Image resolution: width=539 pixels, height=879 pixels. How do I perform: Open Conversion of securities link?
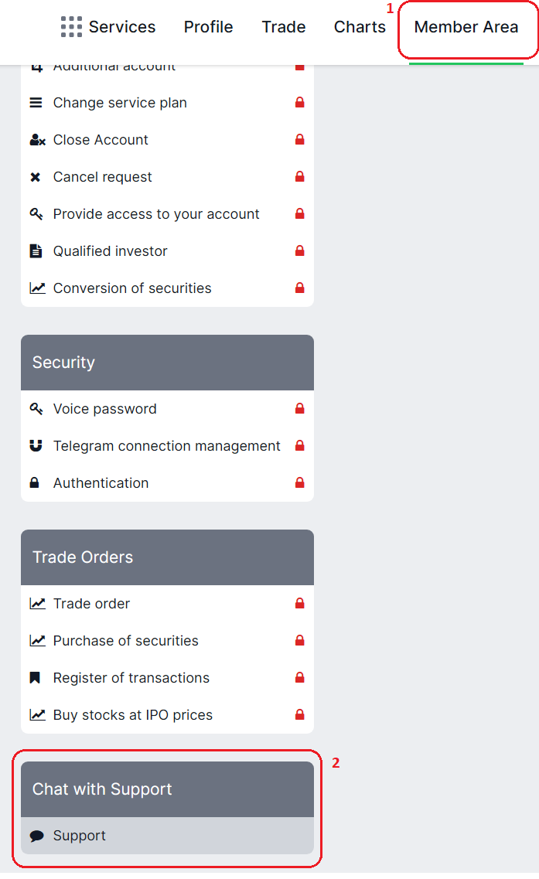pos(132,288)
